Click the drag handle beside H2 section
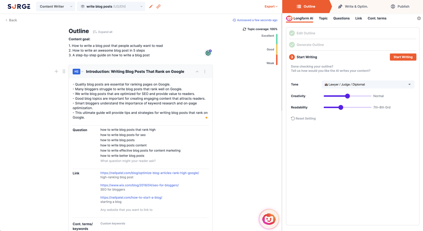Screen dimensions: 423x231 click(x=64, y=71)
